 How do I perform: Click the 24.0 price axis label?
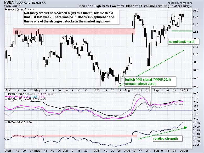(195, 11)
